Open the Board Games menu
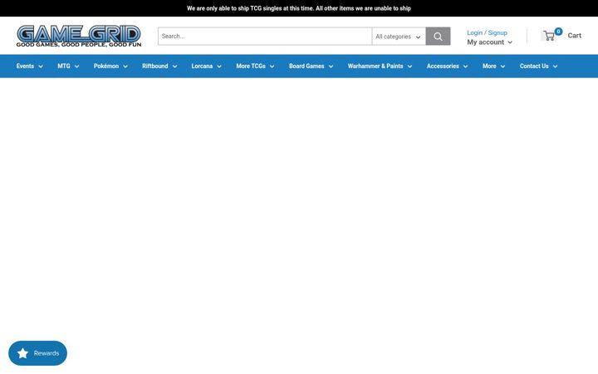 click(306, 66)
